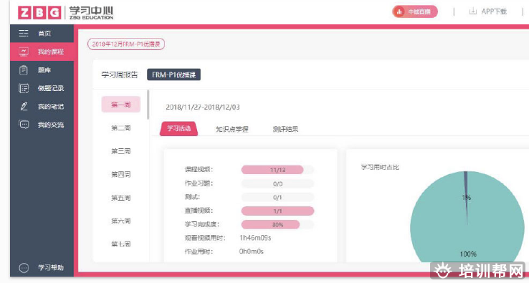Switch to the 测评结果 tab
The height and width of the screenshot is (283, 529).
pos(285,129)
